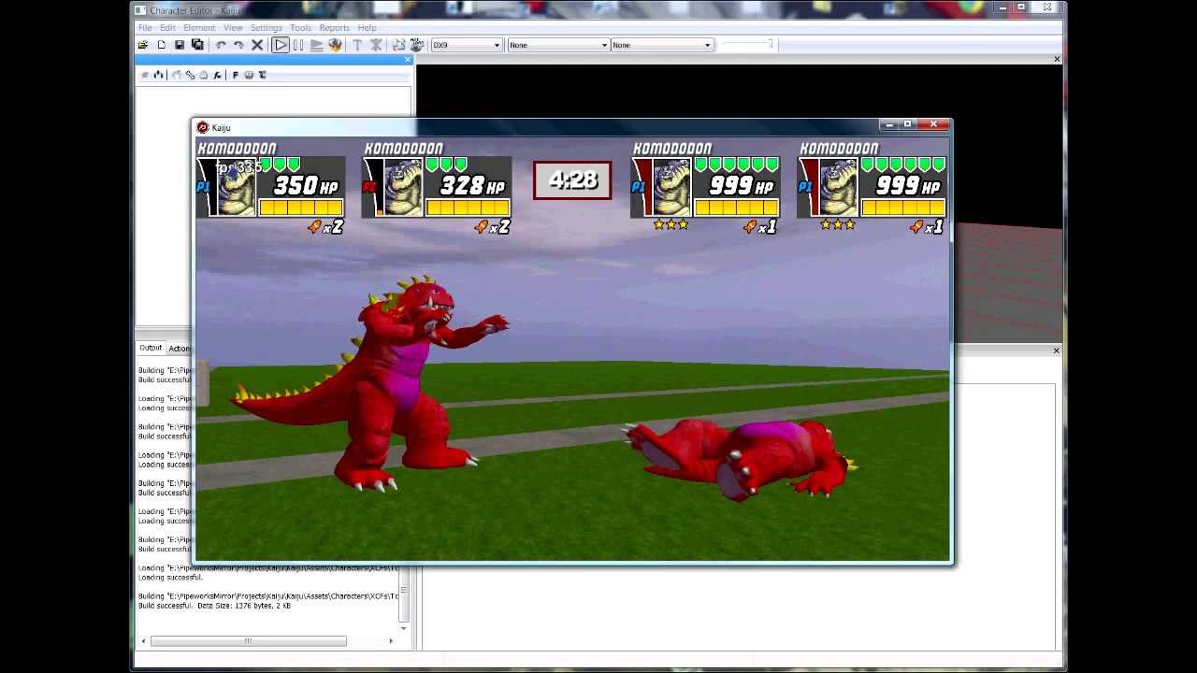Redo the action with the curved arrow

pos(238,45)
